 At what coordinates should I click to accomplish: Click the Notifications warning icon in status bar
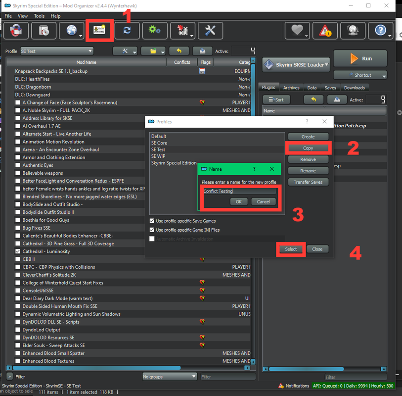point(281,386)
